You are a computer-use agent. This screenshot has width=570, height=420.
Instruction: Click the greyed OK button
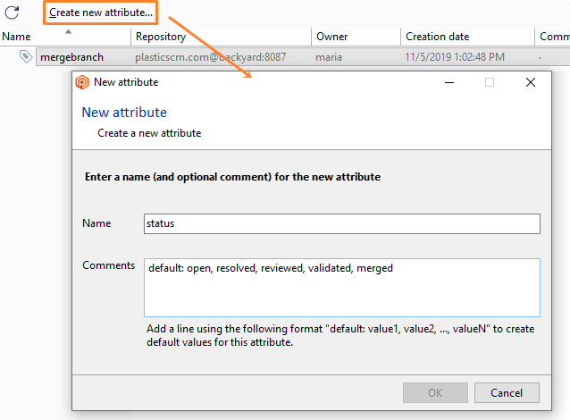[x=435, y=392]
